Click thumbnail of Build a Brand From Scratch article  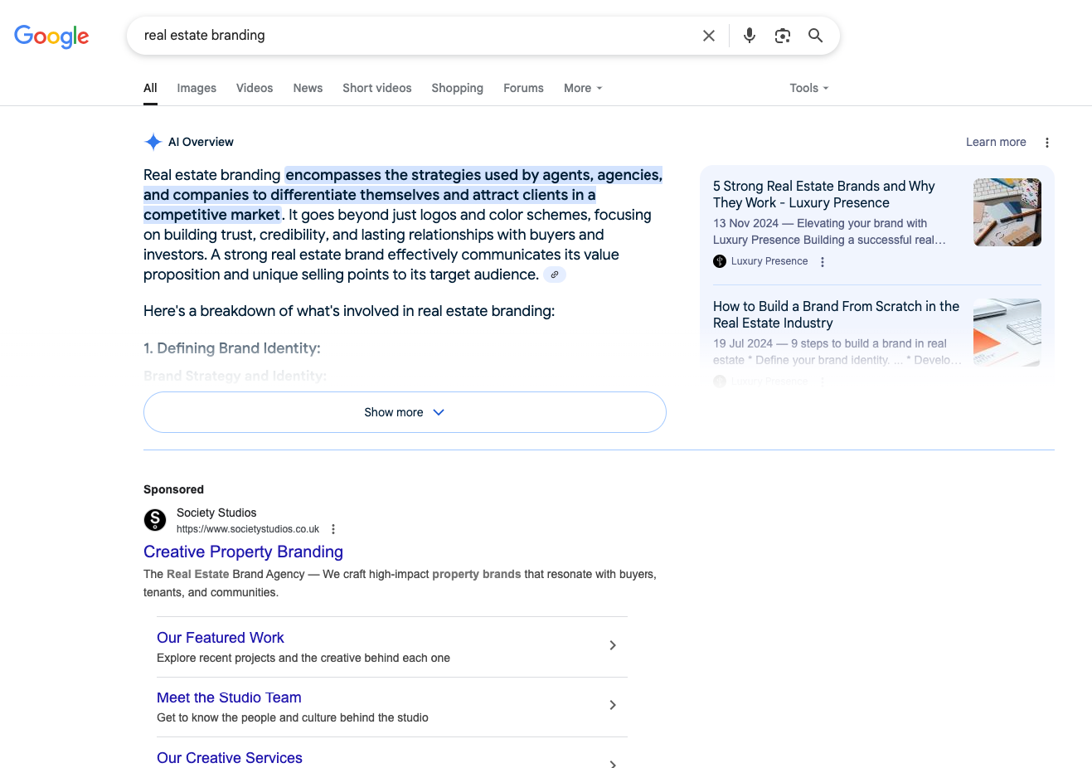[x=1007, y=332]
